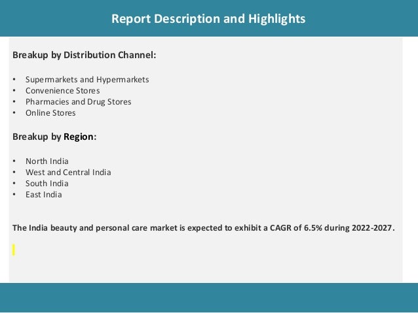The width and height of the screenshot is (418, 313).
Task: Select 'Breakup by Region:' heading
Action: [x=54, y=137]
